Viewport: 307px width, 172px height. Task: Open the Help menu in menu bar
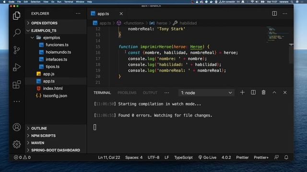[x=90, y=2]
